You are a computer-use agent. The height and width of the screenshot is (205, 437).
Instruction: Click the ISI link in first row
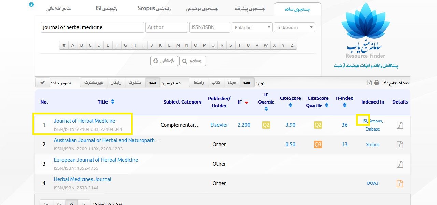click(x=365, y=121)
